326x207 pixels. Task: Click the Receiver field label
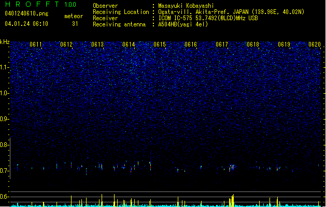click(105, 18)
